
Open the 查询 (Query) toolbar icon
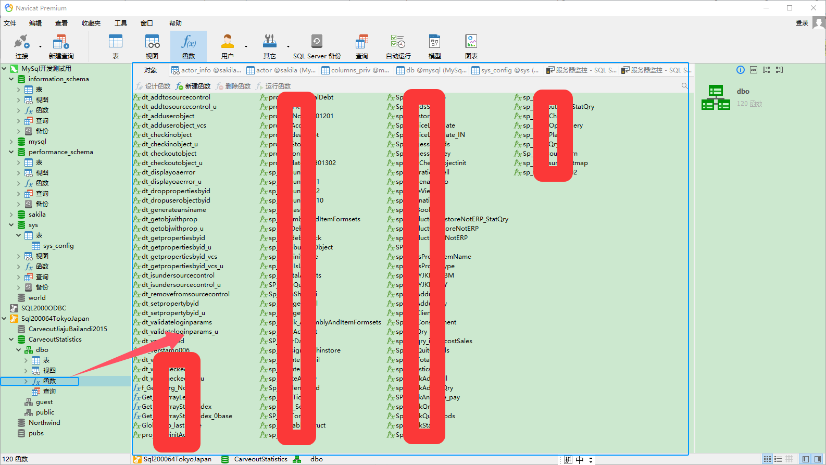(362, 46)
